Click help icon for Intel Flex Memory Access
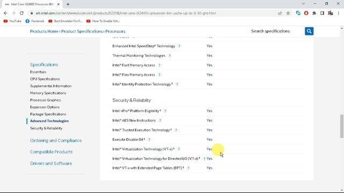The height and width of the screenshot is (193, 344). (x=159, y=75)
